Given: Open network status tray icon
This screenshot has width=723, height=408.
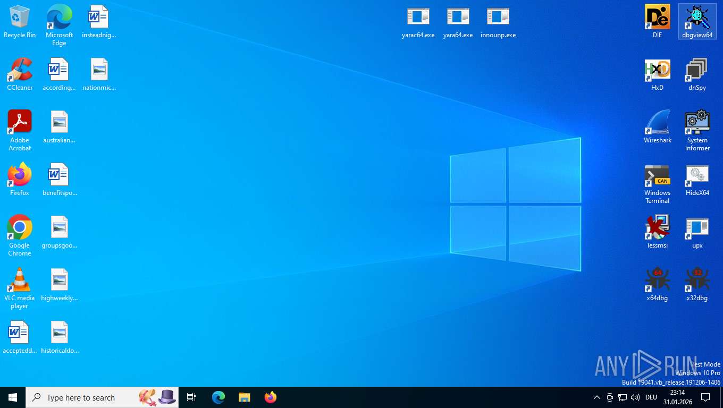Looking at the screenshot, I should pos(623,397).
